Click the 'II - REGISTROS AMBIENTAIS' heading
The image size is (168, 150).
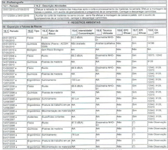point(84,22)
